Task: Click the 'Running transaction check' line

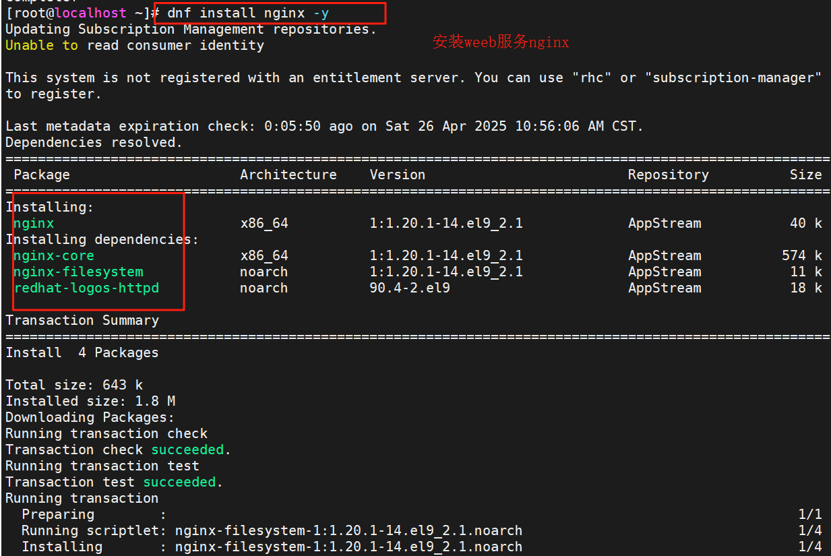Action: click(106, 433)
